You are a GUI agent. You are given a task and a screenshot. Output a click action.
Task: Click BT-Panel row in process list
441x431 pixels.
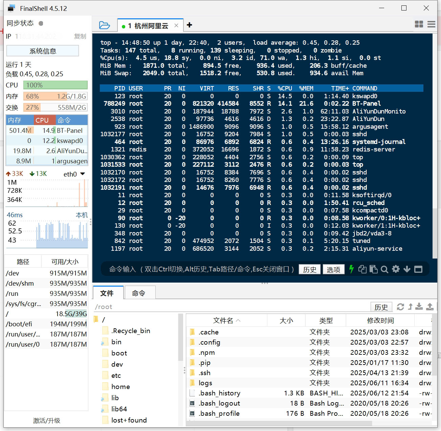pos(47,130)
